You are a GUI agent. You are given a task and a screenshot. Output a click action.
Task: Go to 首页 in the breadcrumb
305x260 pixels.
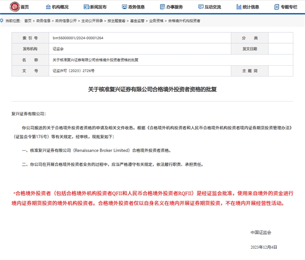(x=28, y=21)
